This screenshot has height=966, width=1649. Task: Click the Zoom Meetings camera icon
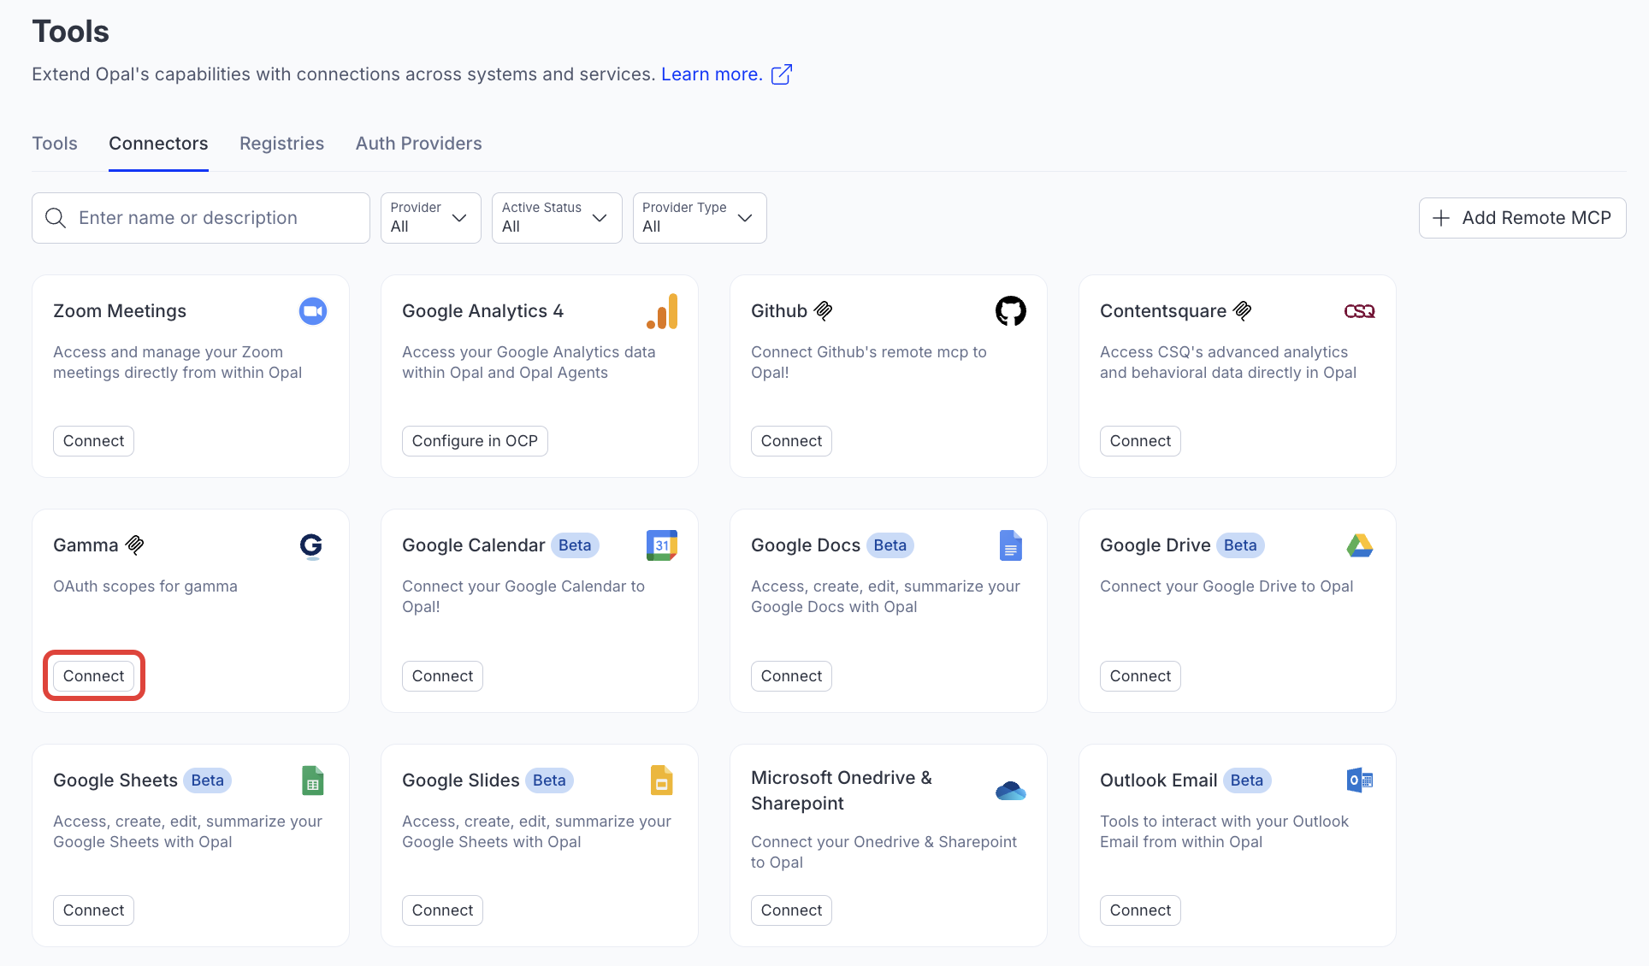coord(313,311)
